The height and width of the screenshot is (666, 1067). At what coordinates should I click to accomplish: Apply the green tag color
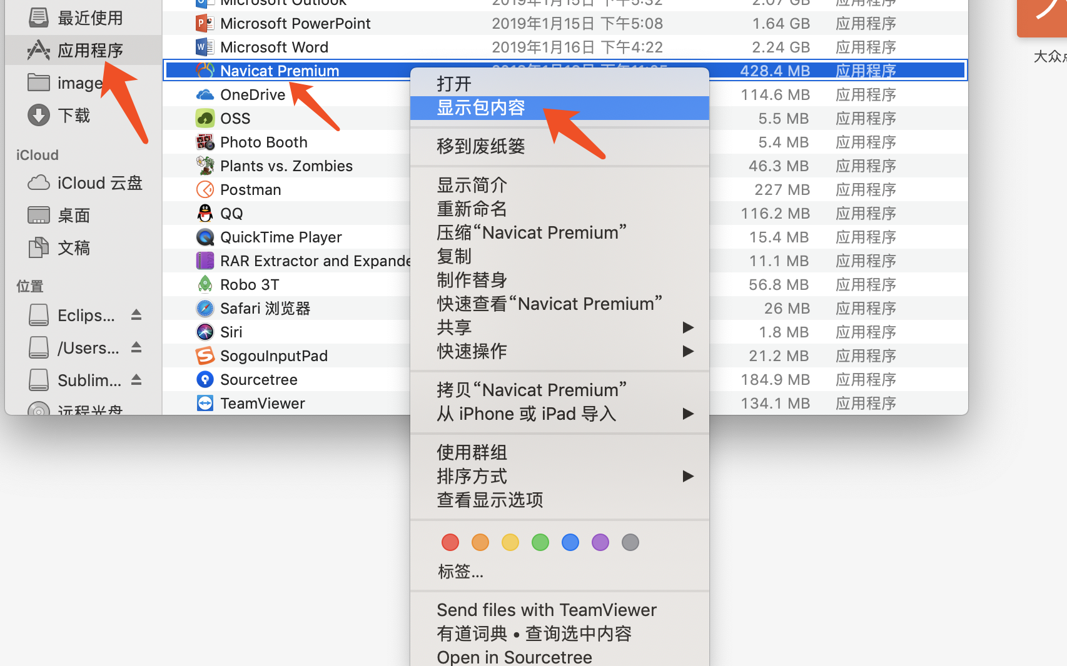[x=540, y=542]
